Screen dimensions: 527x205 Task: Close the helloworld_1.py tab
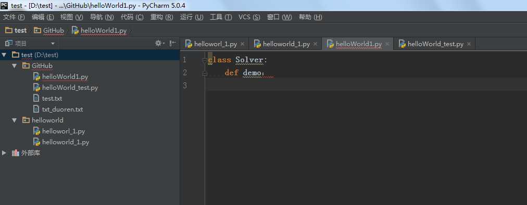coord(315,44)
